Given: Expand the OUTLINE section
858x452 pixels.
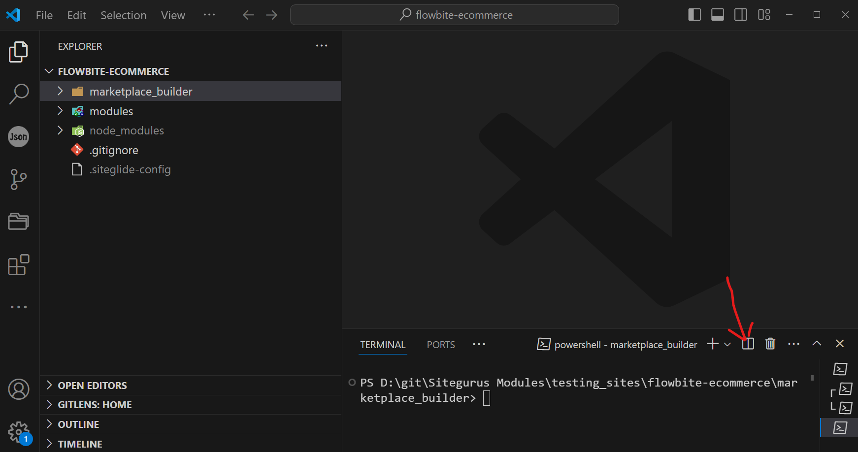Looking at the screenshot, I should [x=78, y=424].
